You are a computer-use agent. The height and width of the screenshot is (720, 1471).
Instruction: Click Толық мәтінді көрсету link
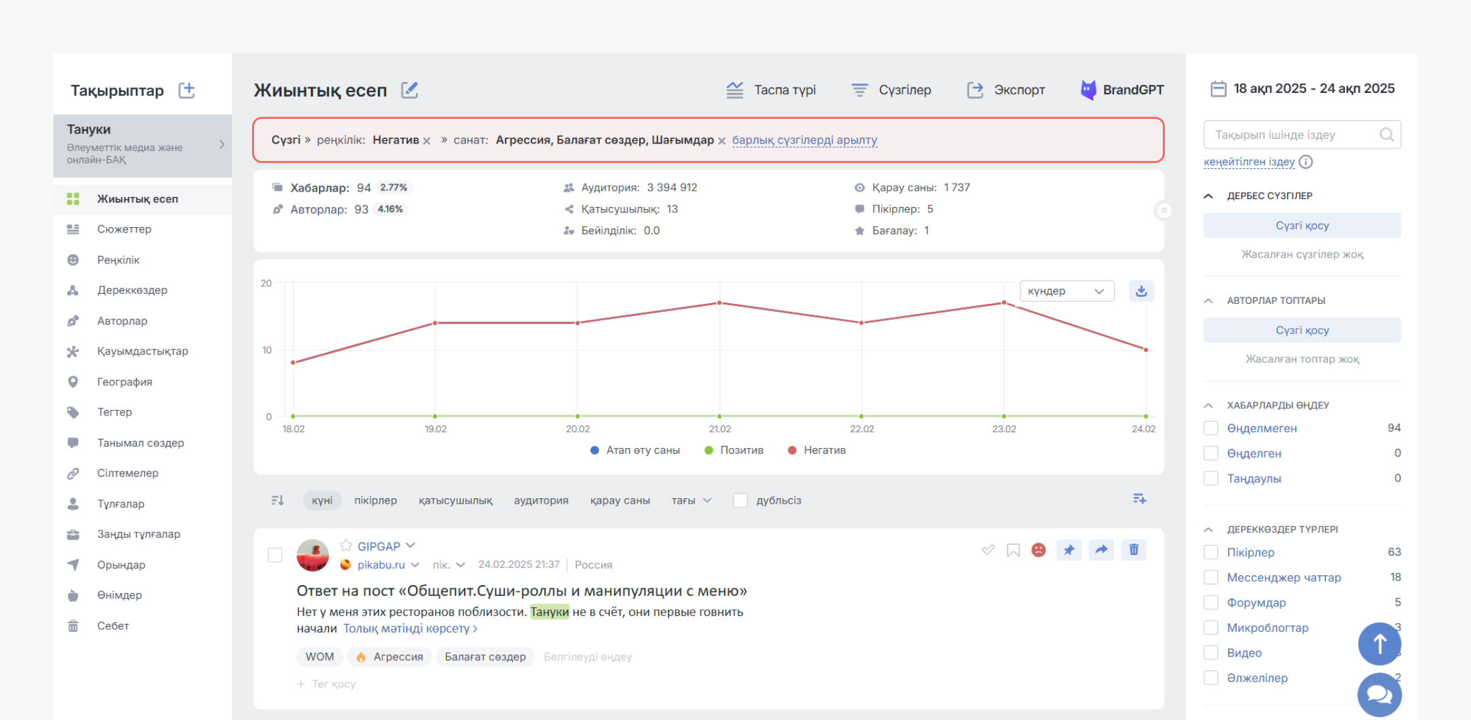click(410, 628)
